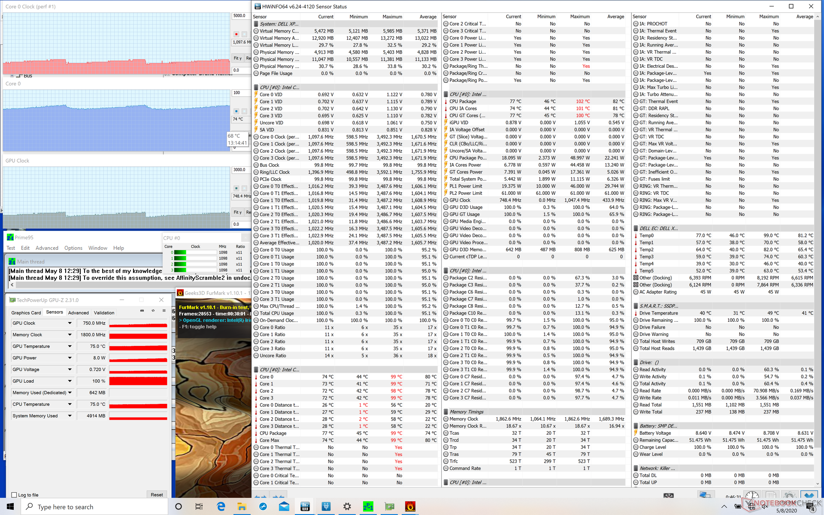Open the FurMark taskbar icon
The image size is (824, 515).
(410, 506)
